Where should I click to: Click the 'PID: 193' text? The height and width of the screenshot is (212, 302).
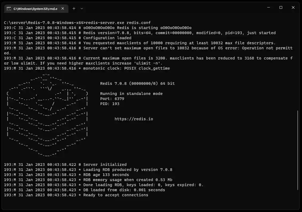tap(110, 104)
